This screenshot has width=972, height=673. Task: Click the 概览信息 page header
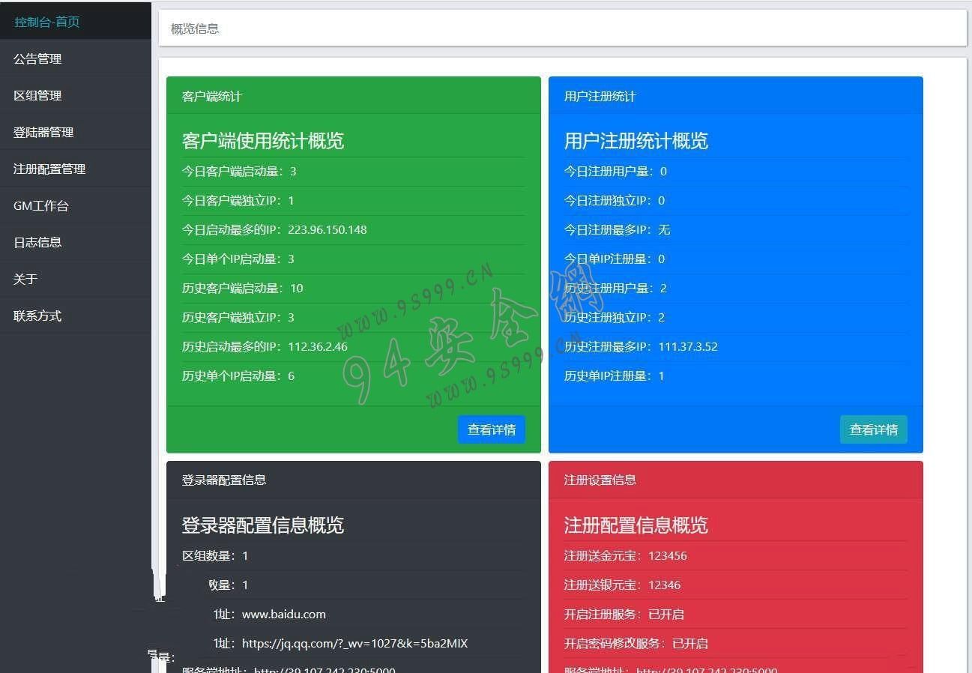[x=195, y=28]
